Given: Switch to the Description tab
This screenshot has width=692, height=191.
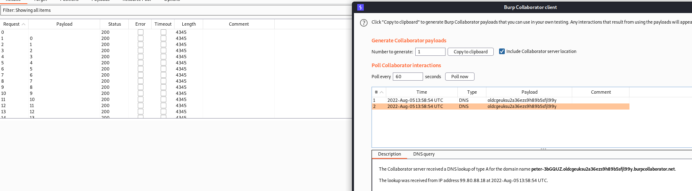Looking at the screenshot, I should [x=390, y=154].
